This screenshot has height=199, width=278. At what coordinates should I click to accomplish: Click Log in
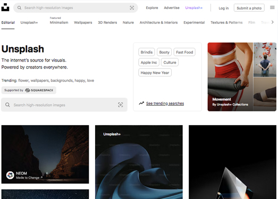pyautogui.click(x=224, y=8)
